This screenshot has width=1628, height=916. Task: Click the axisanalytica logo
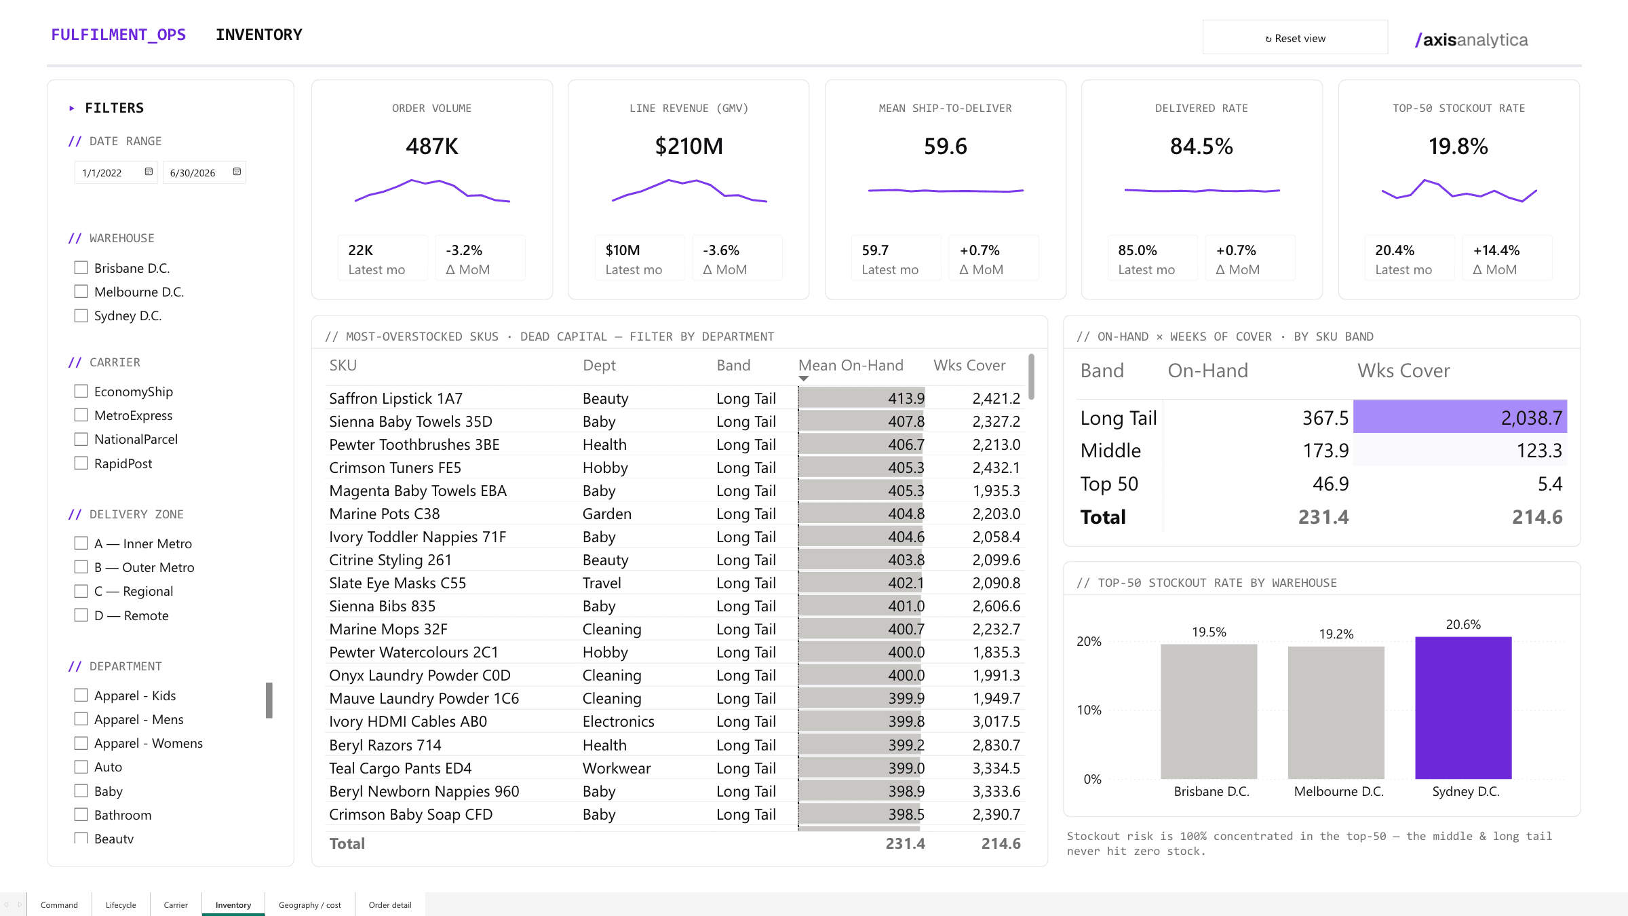tap(1471, 40)
